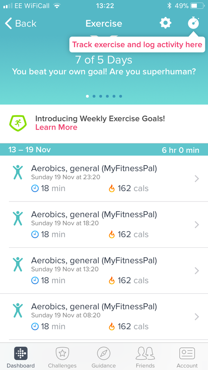Tap flame calories icon on 13:20 workout

(111, 280)
